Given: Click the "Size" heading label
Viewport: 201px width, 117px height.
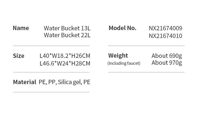Looking at the screenshot, I should pyautogui.click(x=19, y=56).
